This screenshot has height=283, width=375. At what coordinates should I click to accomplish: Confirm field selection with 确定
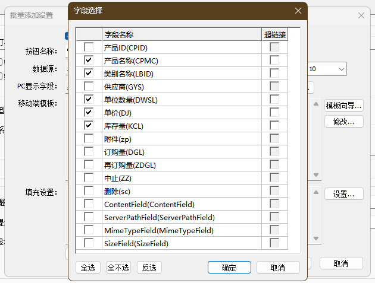pyautogui.click(x=229, y=268)
